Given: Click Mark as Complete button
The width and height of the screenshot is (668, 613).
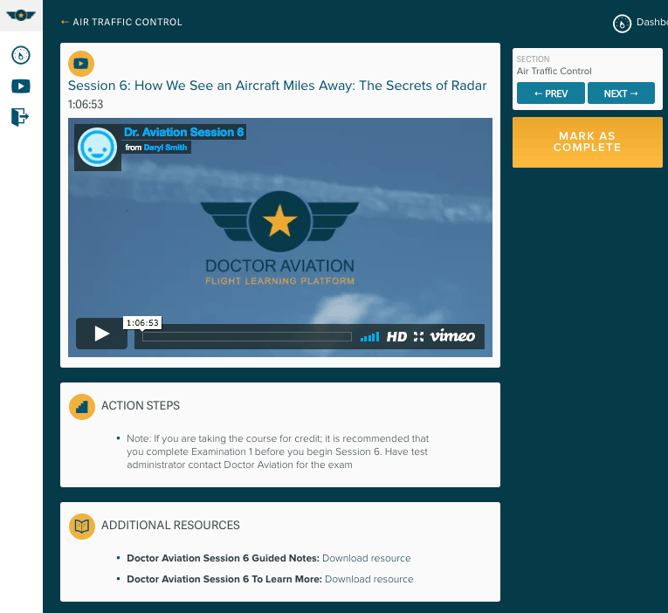Looking at the screenshot, I should click(587, 141).
